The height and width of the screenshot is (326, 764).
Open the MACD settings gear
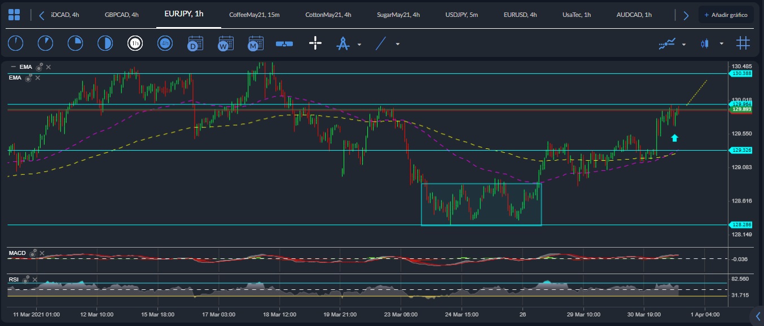coord(33,253)
